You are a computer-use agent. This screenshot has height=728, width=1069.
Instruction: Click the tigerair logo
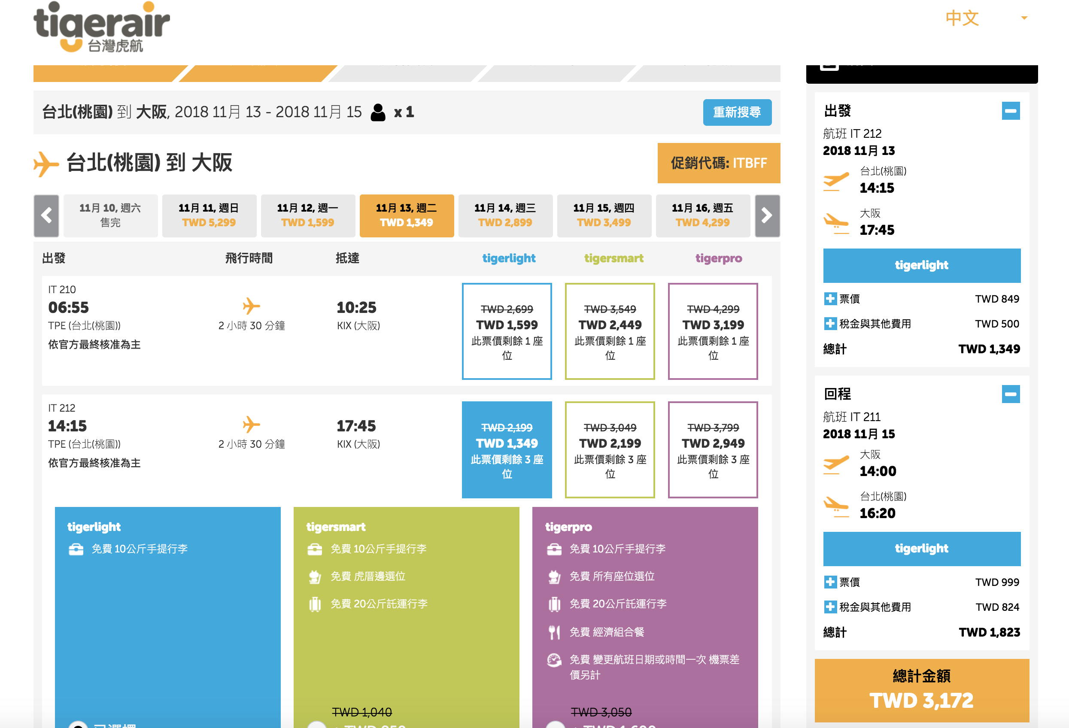coord(102,27)
